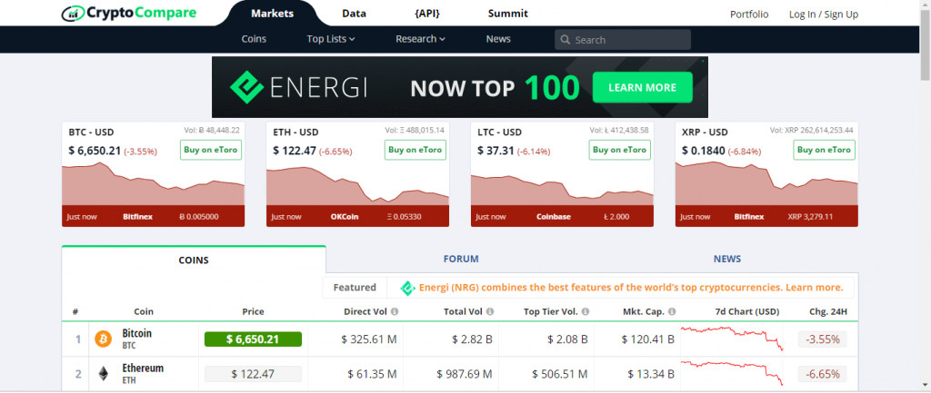Click the Chg. 24H column header
This screenshot has height=393, width=931.
(x=828, y=311)
